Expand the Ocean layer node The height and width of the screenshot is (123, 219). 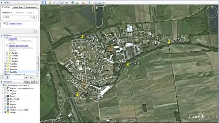3,101
